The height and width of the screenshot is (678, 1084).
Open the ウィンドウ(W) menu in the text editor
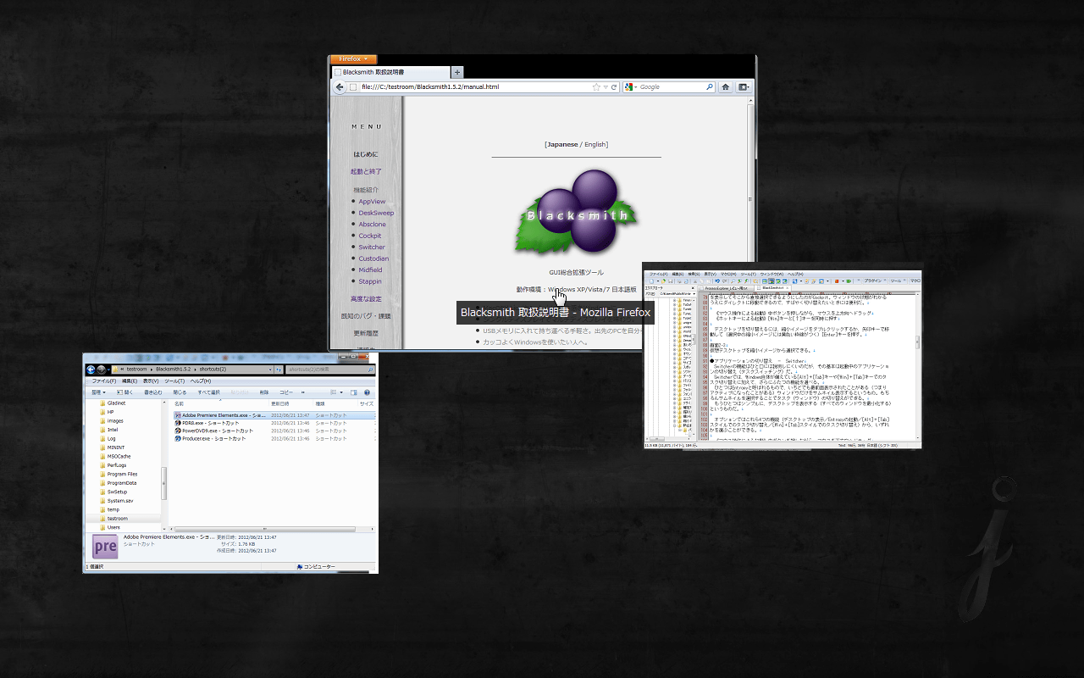pyautogui.click(x=771, y=274)
